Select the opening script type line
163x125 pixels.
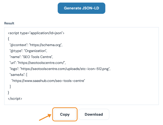(36, 33)
